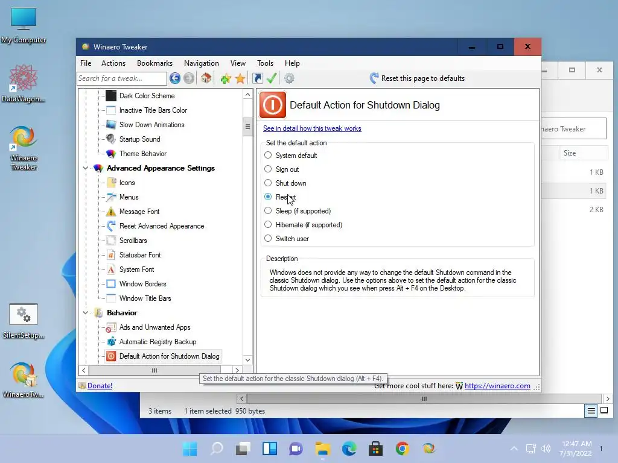Open SilentSetup desktop file icon
The width and height of the screenshot is (618, 463).
pos(24,321)
